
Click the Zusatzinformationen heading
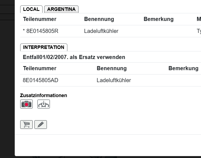coord(44,95)
